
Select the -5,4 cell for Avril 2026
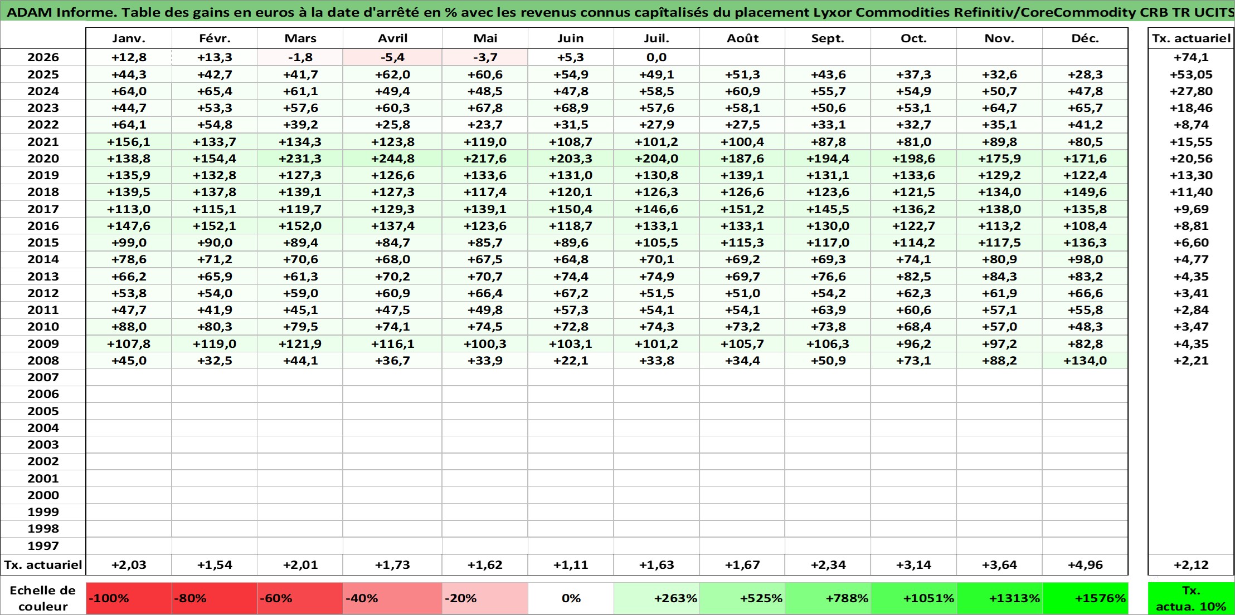392,57
